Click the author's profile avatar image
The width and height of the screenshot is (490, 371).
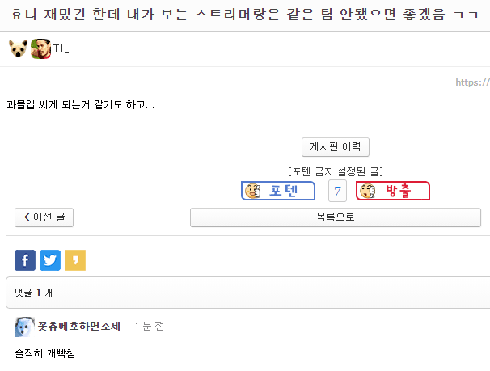tap(40, 48)
